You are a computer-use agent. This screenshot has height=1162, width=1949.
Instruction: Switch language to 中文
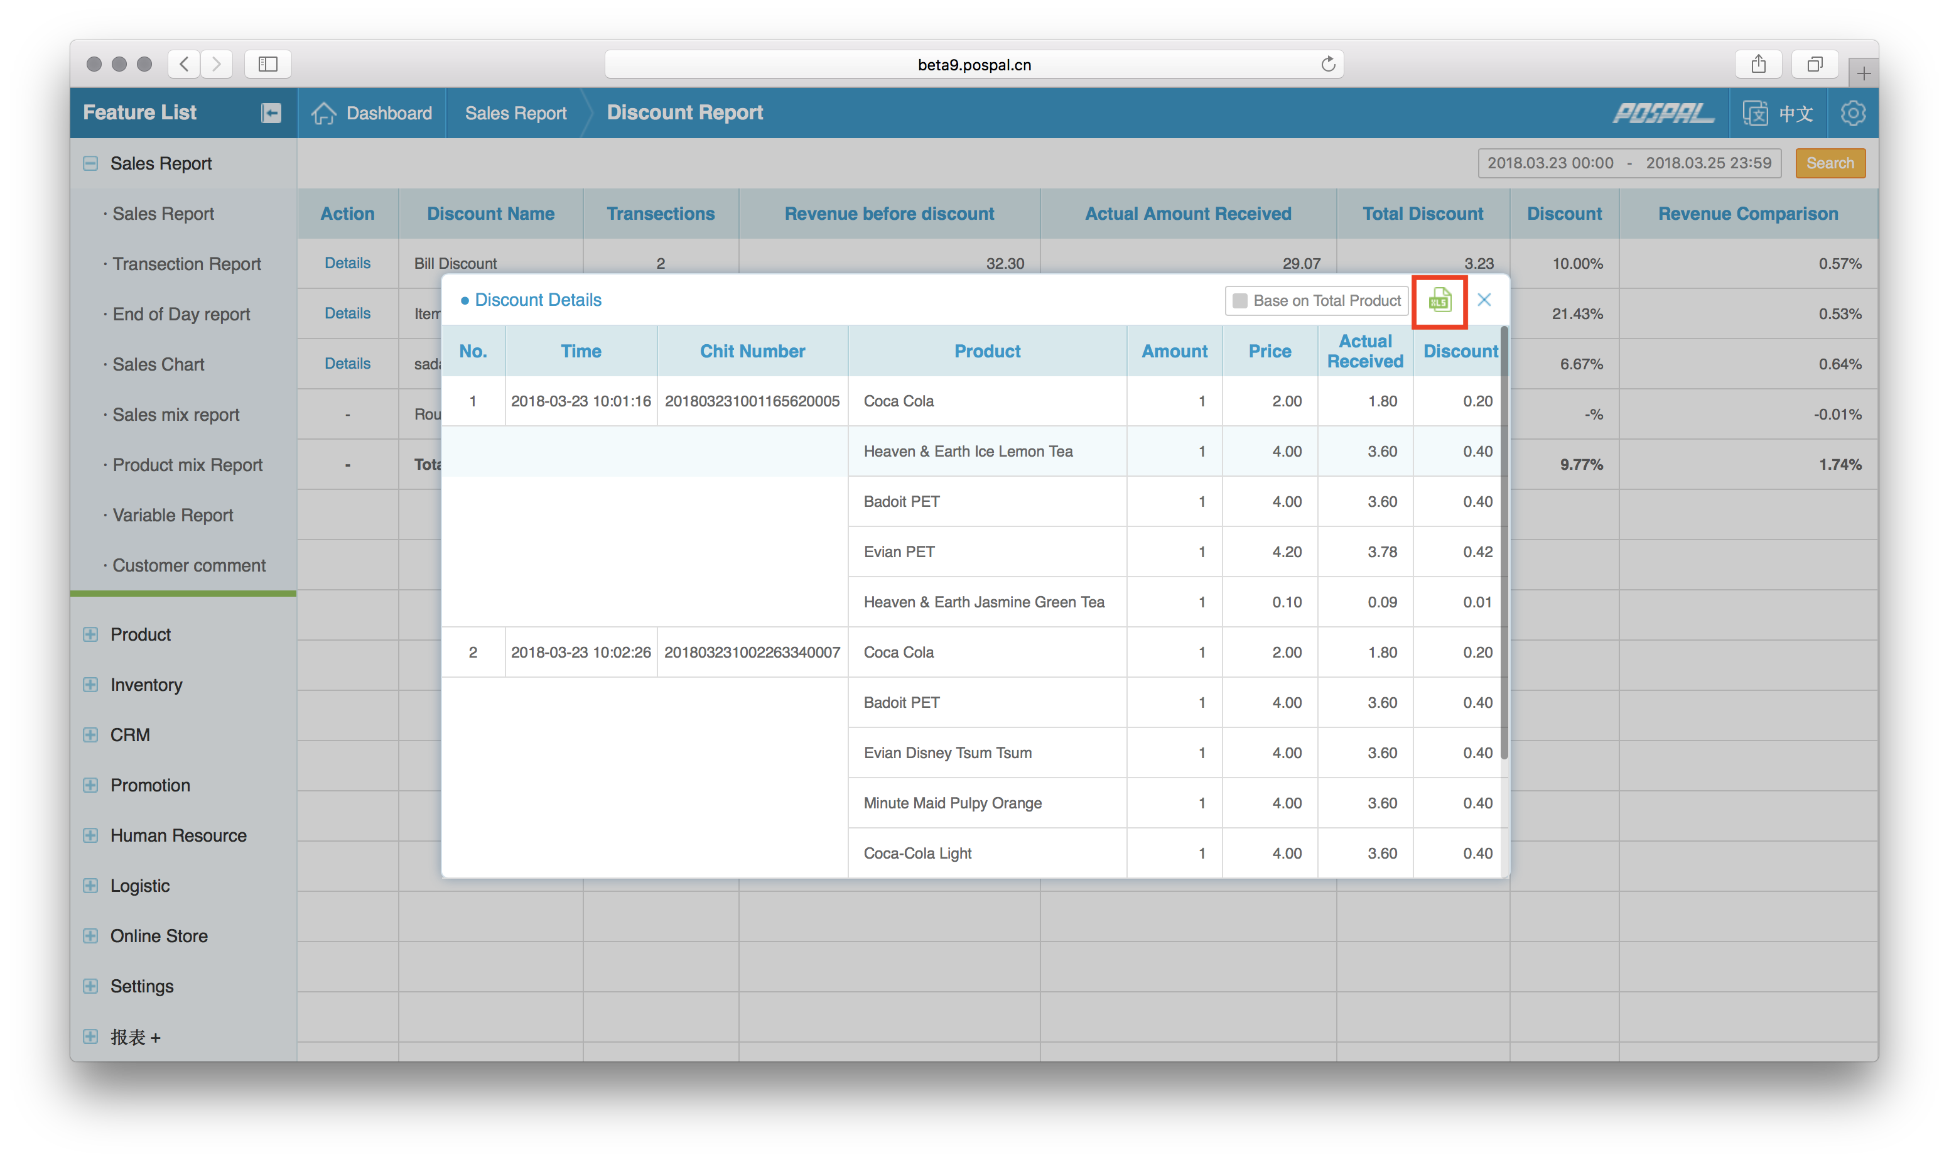tap(1778, 114)
